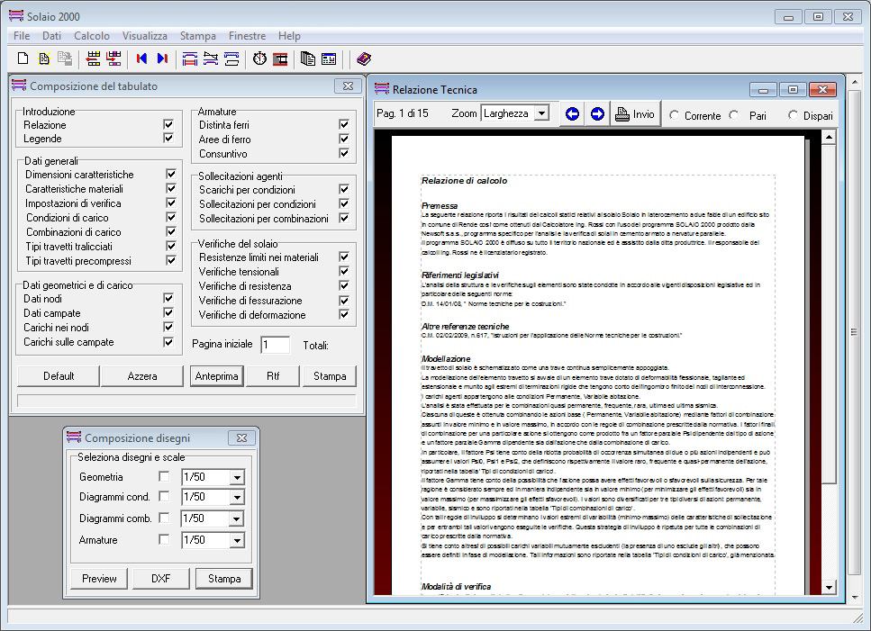Open the Help menu
The image size is (871, 631).
pyautogui.click(x=289, y=35)
